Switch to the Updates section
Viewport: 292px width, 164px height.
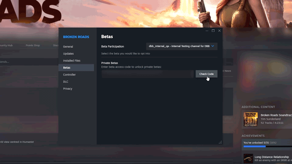click(x=68, y=54)
